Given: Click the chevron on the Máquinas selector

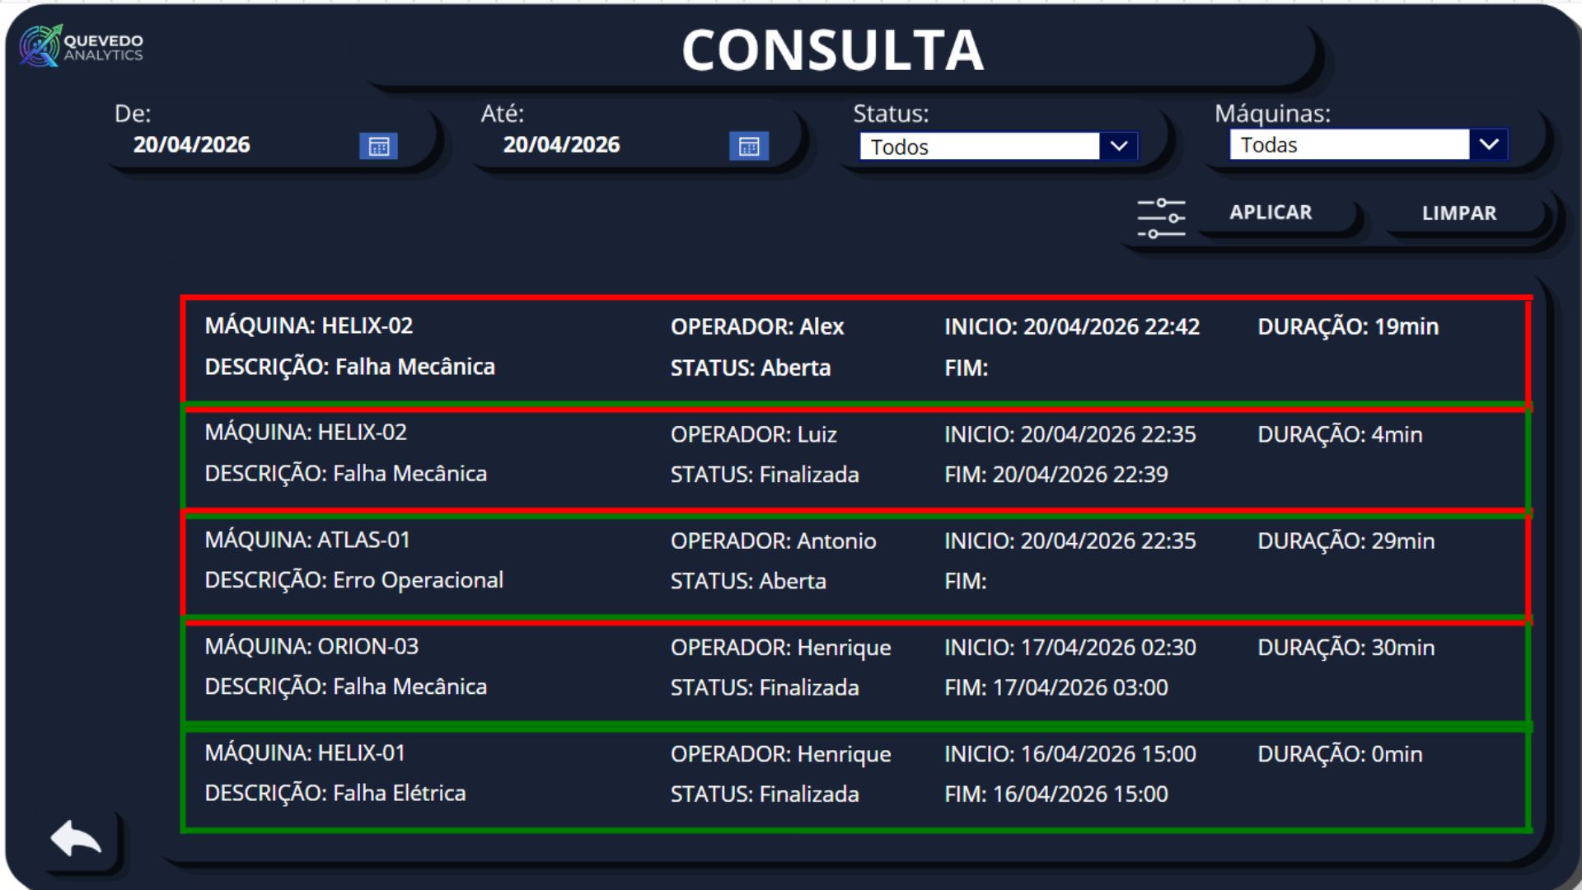Looking at the screenshot, I should [1490, 143].
